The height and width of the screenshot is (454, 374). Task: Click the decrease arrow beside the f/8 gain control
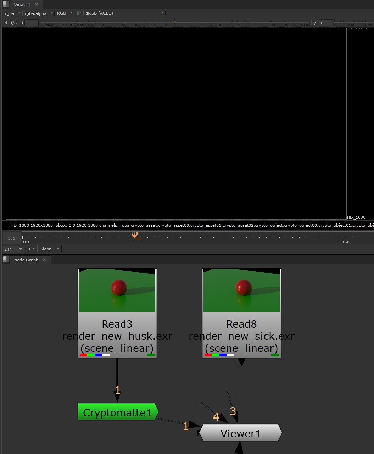[6, 22]
